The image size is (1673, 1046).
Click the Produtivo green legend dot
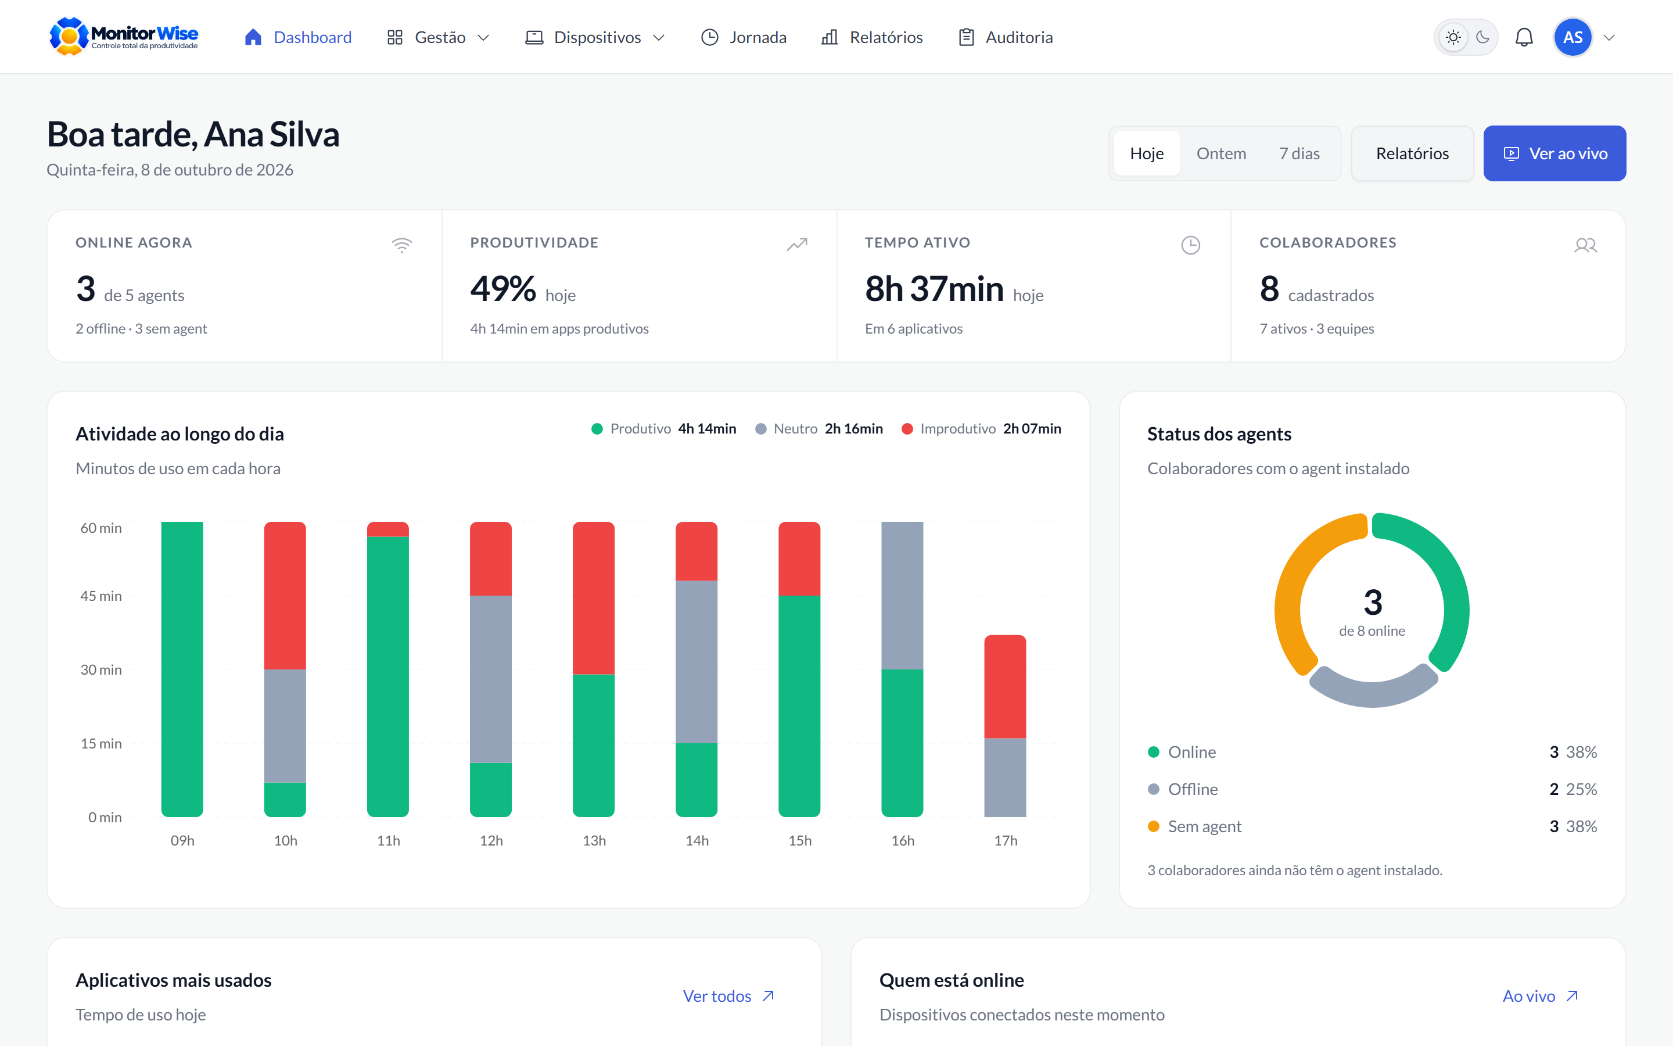597,429
